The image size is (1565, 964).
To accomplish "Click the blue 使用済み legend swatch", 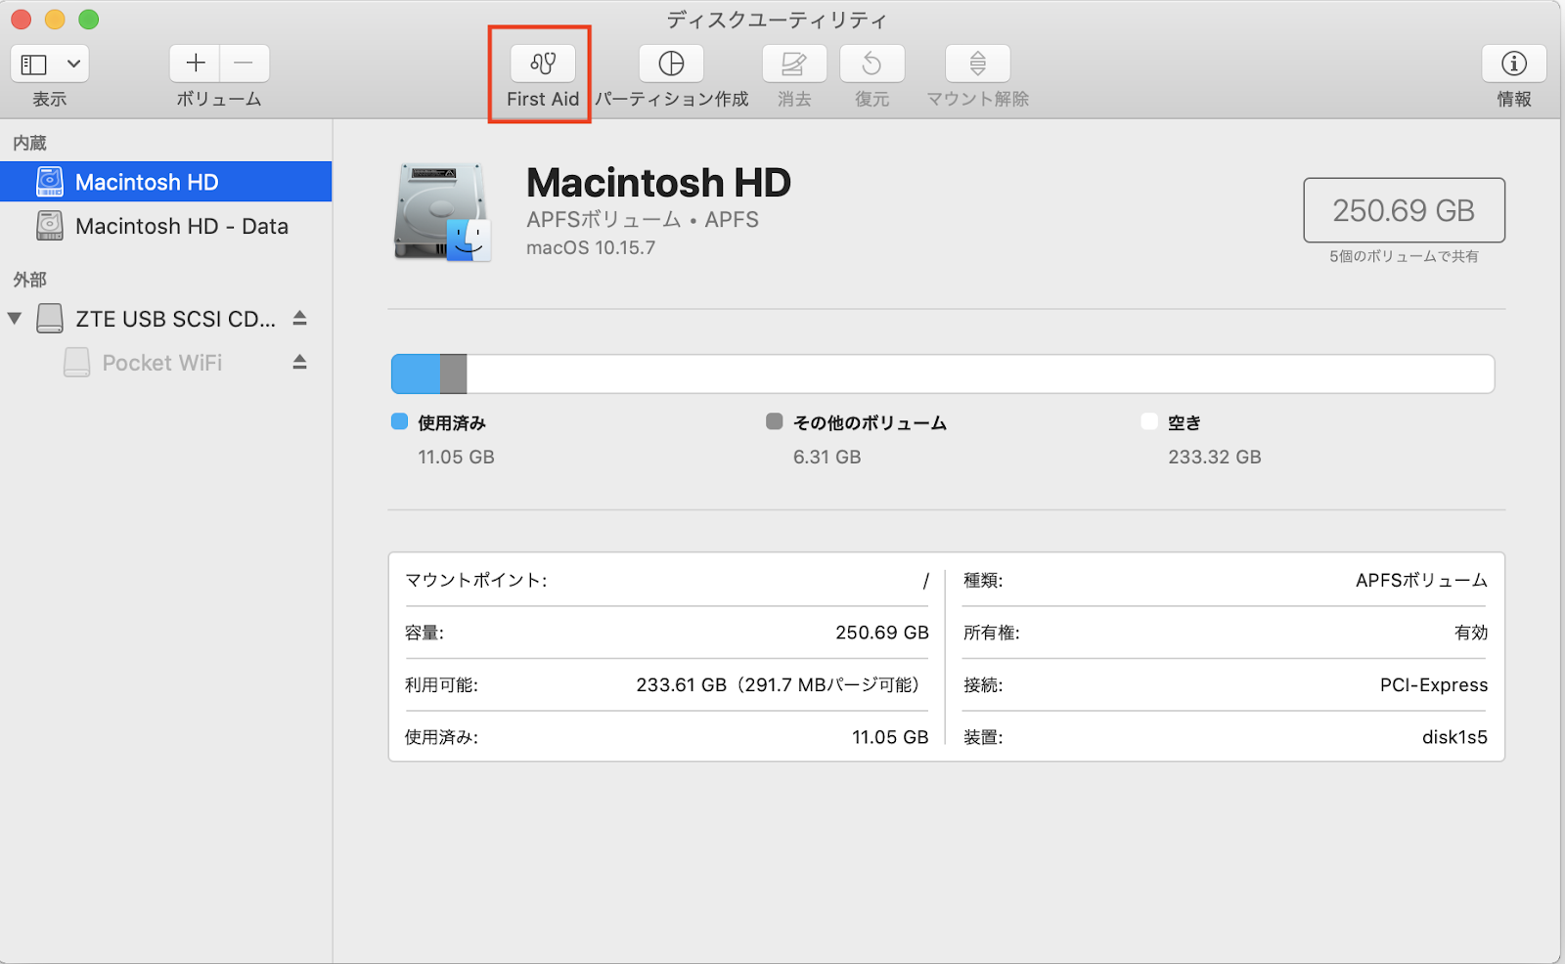I will (x=399, y=421).
